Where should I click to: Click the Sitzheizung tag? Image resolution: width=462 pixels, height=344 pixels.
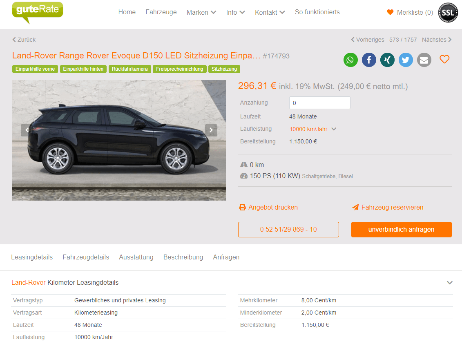tap(224, 69)
